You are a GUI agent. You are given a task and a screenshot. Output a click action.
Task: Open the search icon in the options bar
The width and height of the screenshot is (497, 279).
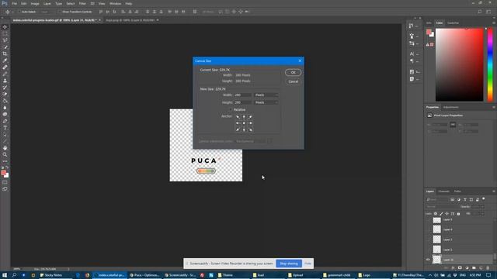480,12
